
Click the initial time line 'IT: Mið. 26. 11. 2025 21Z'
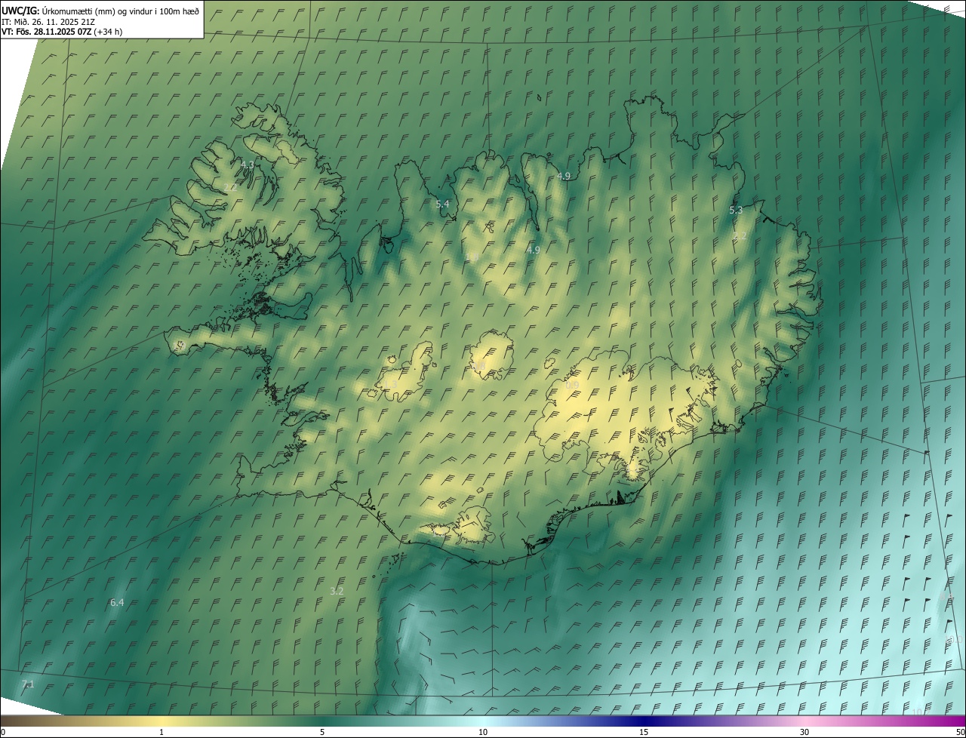pos(48,21)
